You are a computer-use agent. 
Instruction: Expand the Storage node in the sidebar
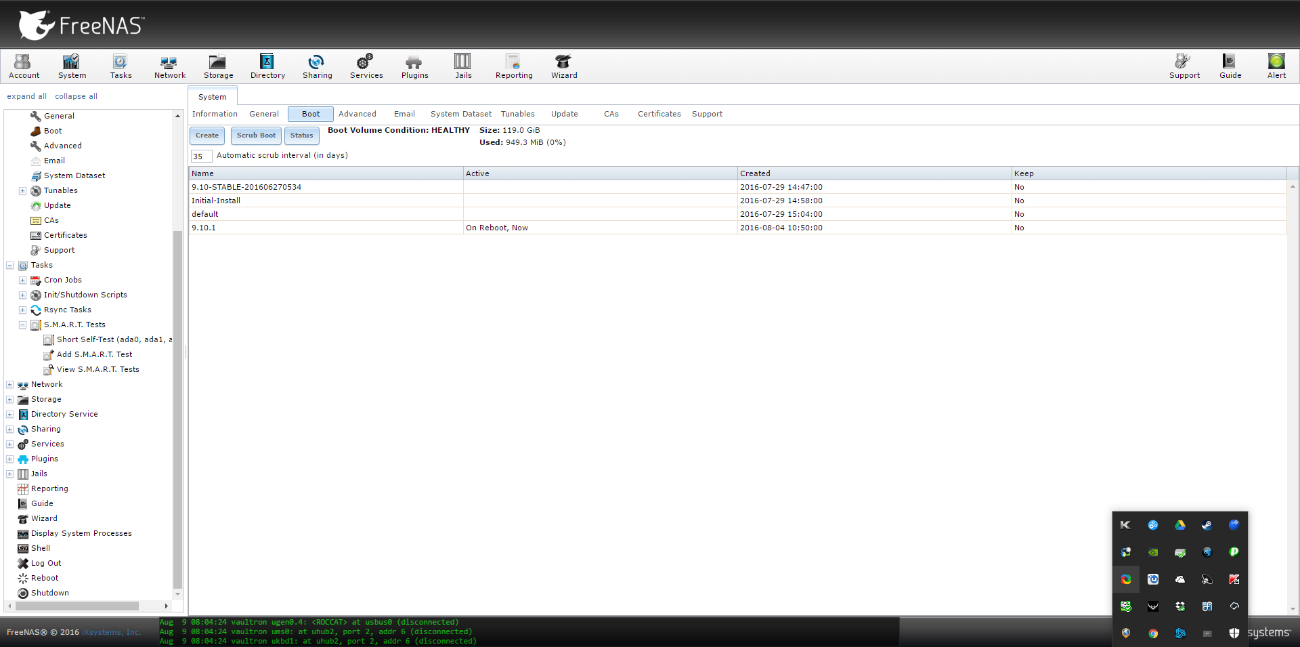point(9,400)
